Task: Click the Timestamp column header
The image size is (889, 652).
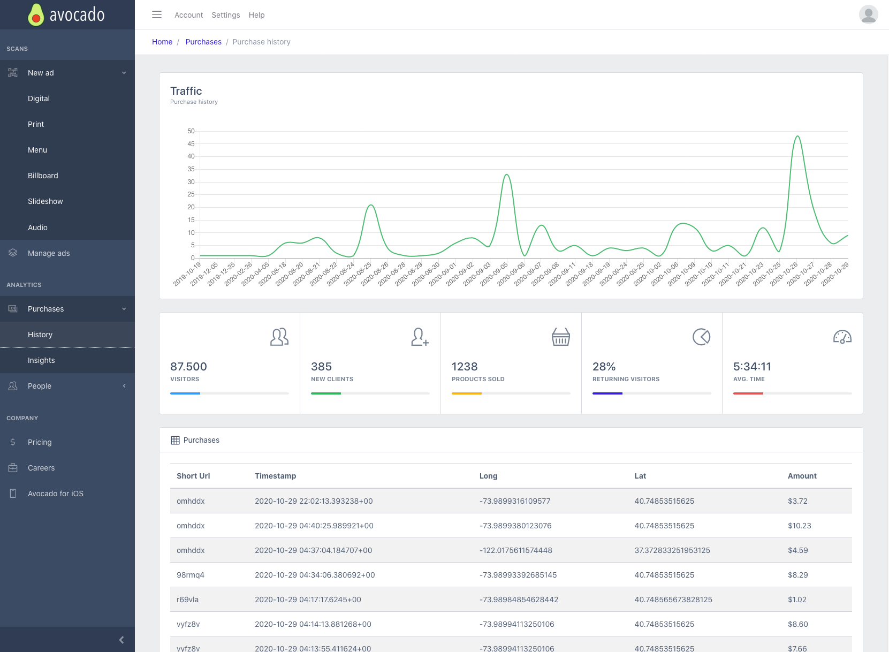Action: (x=275, y=476)
